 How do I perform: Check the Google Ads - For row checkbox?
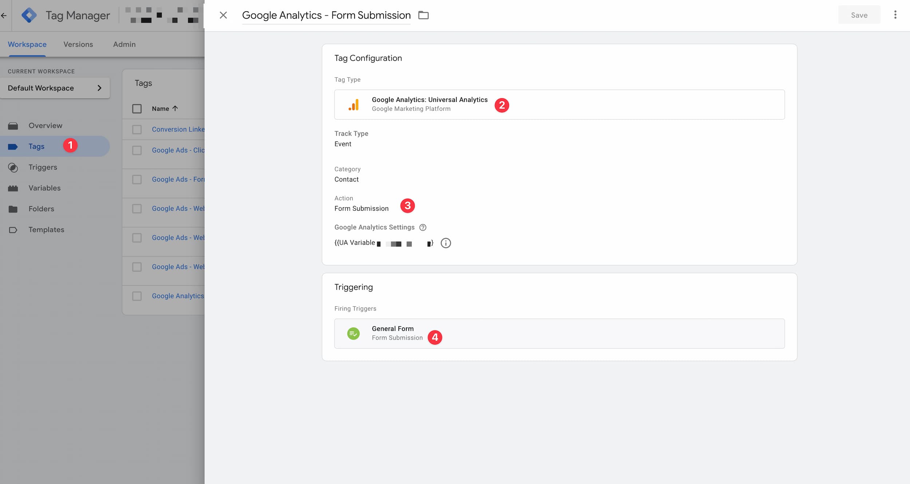[x=137, y=179]
